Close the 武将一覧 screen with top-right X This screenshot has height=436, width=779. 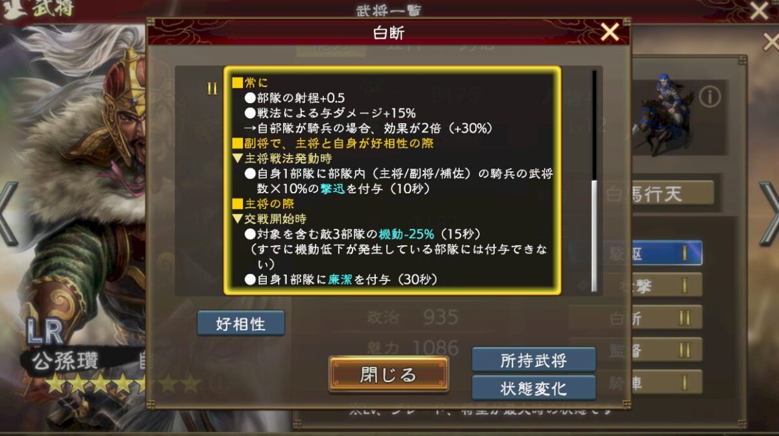[x=760, y=10]
